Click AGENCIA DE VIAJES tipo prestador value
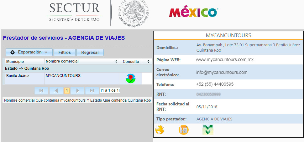The width and height of the screenshot is (304, 142). [x=214, y=119]
